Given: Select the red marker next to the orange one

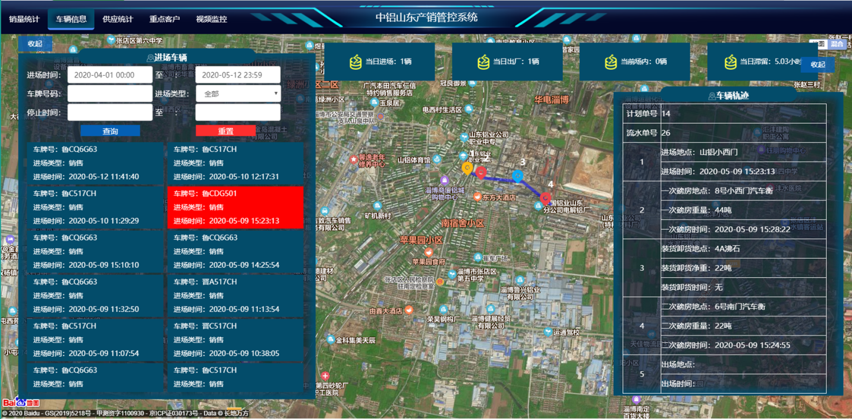Looking at the screenshot, I should click(x=481, y=172).
